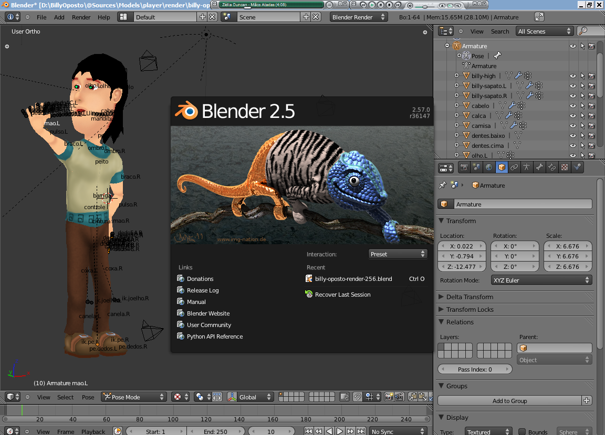The width and height of the screenshot is (605, 435).
Task: Collapse the Transform panel
Action: point(441,221)
